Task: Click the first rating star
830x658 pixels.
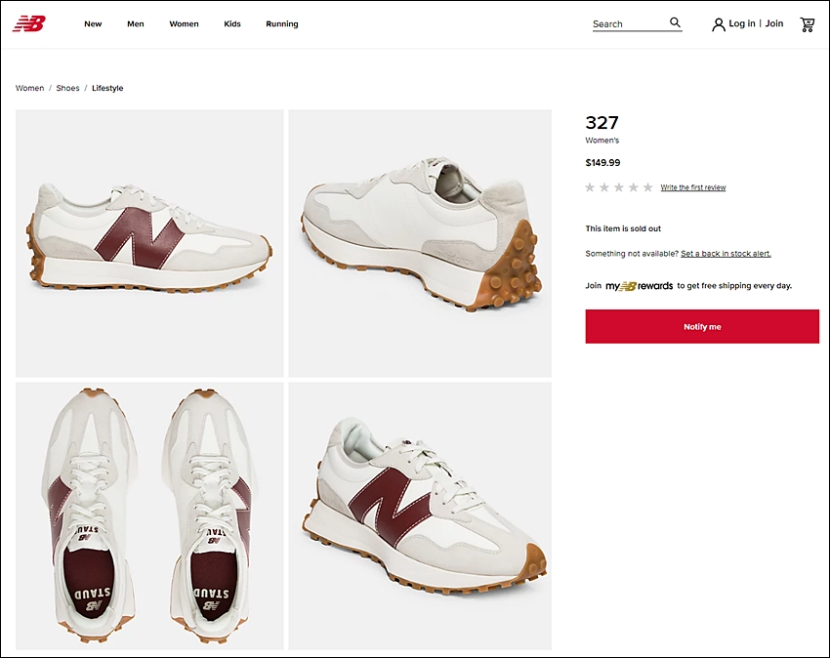Action: [590, 186]
